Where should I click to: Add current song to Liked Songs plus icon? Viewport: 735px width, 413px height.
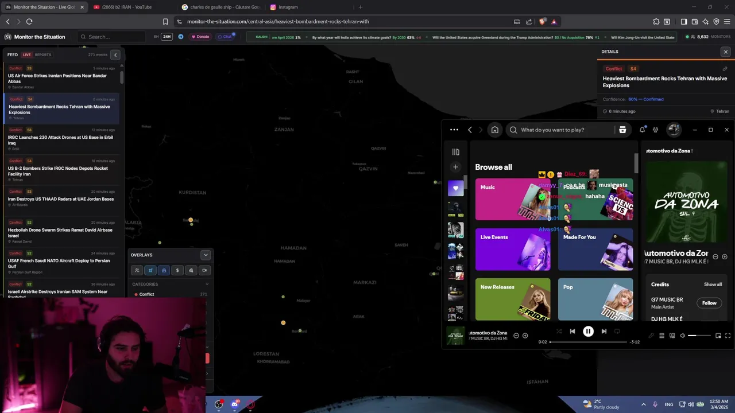(525, 336)
